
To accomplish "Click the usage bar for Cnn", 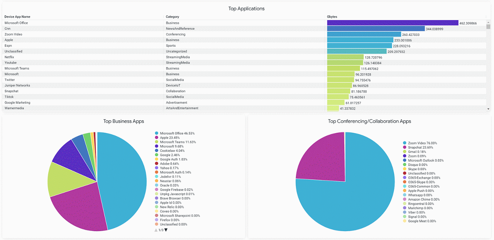I will pyautogui.click(x=374, y=28).
